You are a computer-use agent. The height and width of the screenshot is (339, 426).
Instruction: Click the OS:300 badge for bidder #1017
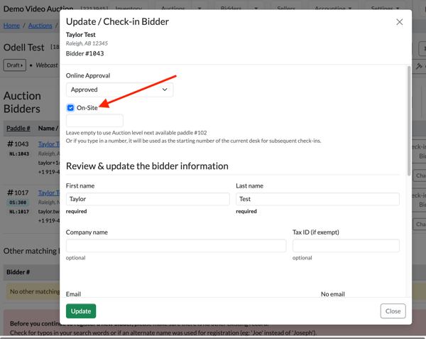click(x=18, y=203)
